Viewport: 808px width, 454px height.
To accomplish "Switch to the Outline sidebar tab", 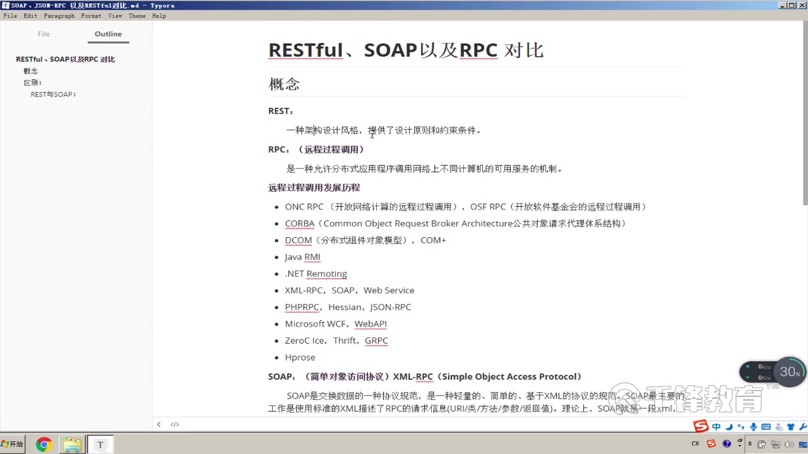I will pos(108,34).
